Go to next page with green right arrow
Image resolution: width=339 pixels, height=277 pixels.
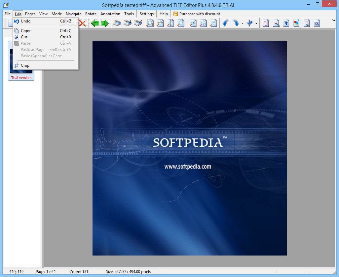105,23
